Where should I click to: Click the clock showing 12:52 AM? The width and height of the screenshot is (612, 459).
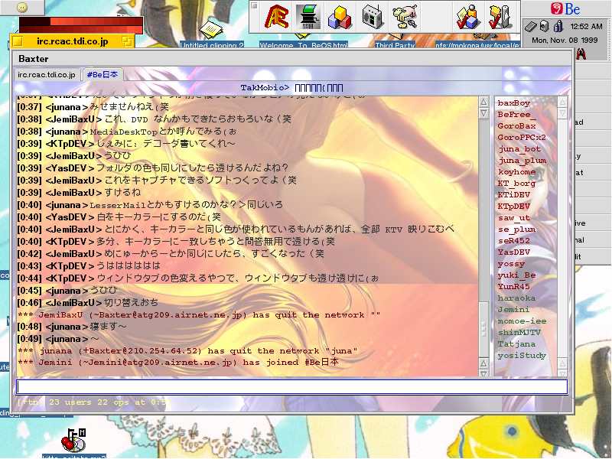tap(586, 26)
